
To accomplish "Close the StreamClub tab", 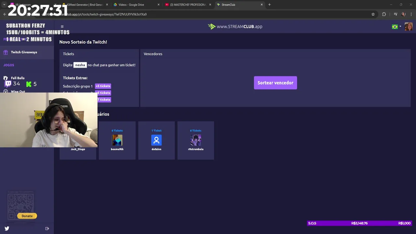I will (262, 5).
